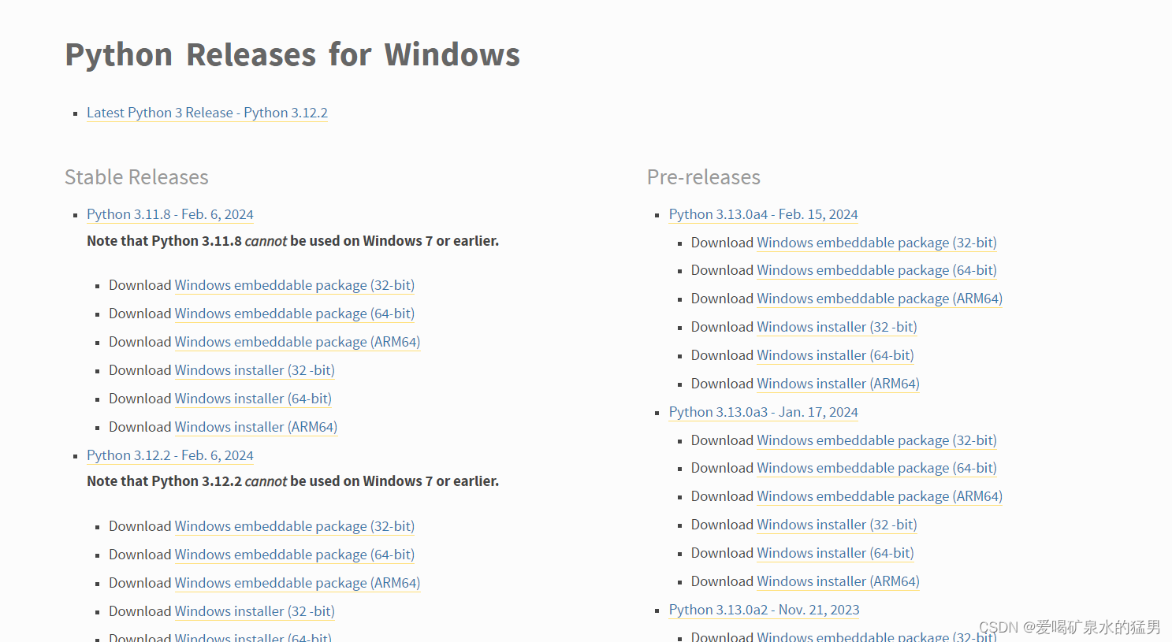This screenshot has width=1172, height=642.
Task: Download Python 3.11.8 Windows embeddable package (ARM64)
Action: tap(297, 342)
